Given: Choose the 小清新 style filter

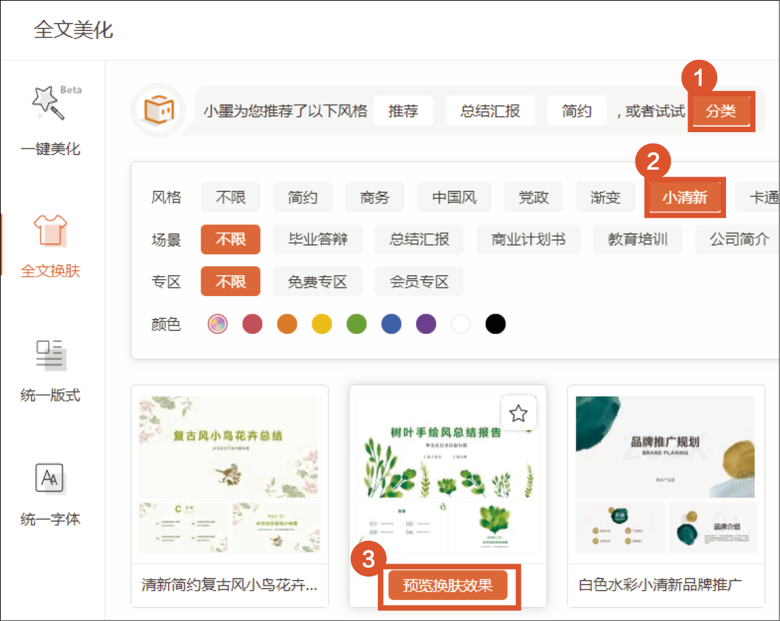Looking at the screenshot, I should (684, 198).
